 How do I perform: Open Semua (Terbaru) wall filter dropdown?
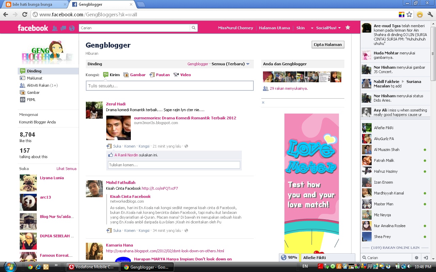(x=231, y=64)
